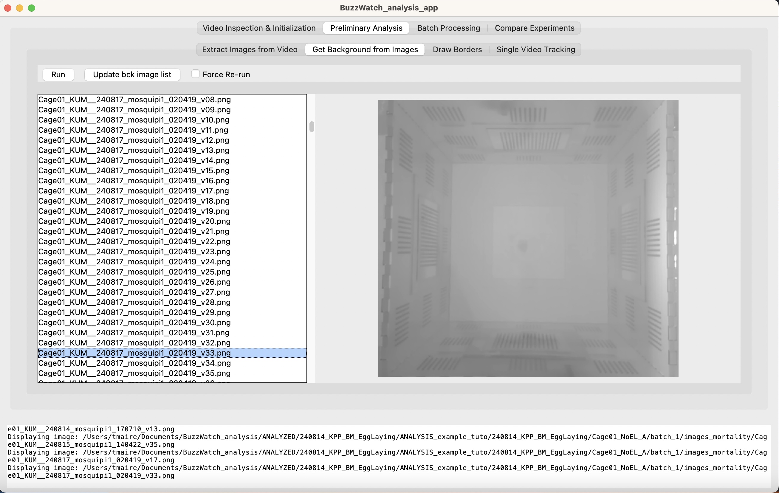Select file ending in v13.png in list
Image resolution: width=779 pixels, height=493 pixels.
172,150
